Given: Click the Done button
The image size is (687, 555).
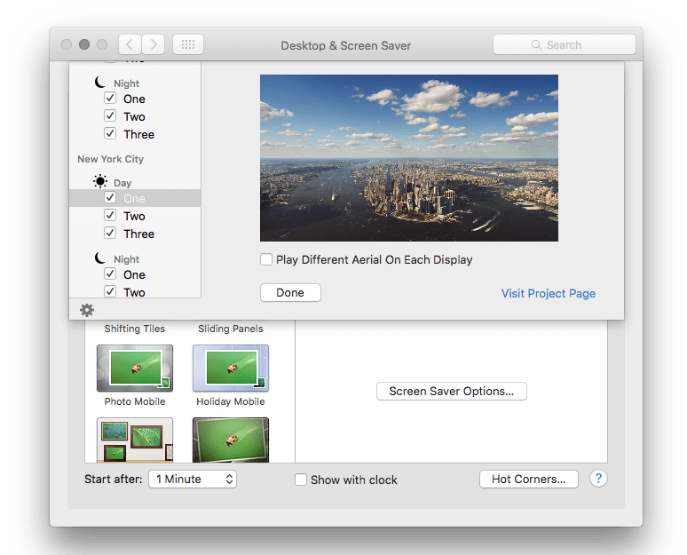Looking at the screenshot, I should 290,293.
